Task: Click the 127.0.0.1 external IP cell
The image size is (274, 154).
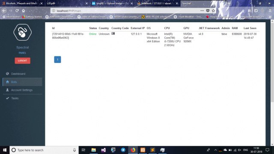Action: (136, 34)
